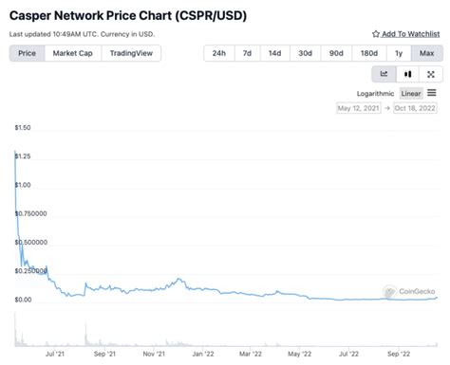Screen dimensions: 450x365
Task: Toggle Linear scale
Action: click(411, 94)
